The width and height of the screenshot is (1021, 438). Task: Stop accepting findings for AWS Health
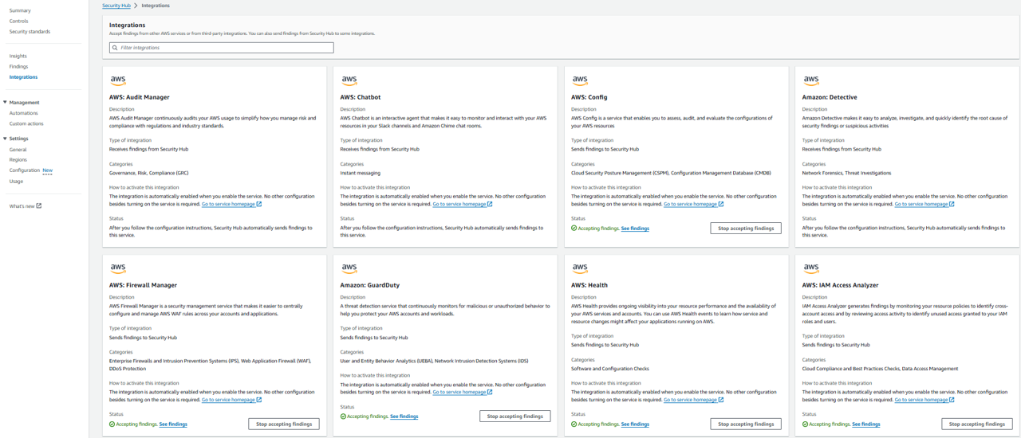(x=746, y=424)
